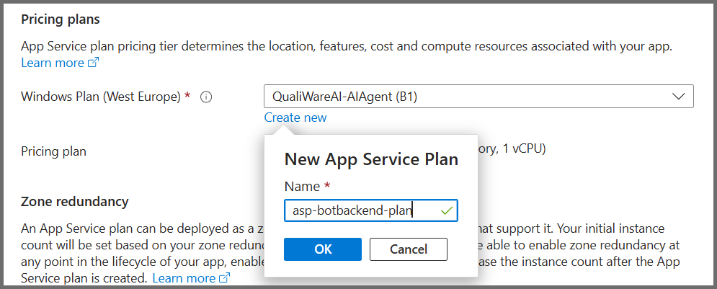Click the Create new link
This screenshot has width=717, height=289.
coord(295,117)
